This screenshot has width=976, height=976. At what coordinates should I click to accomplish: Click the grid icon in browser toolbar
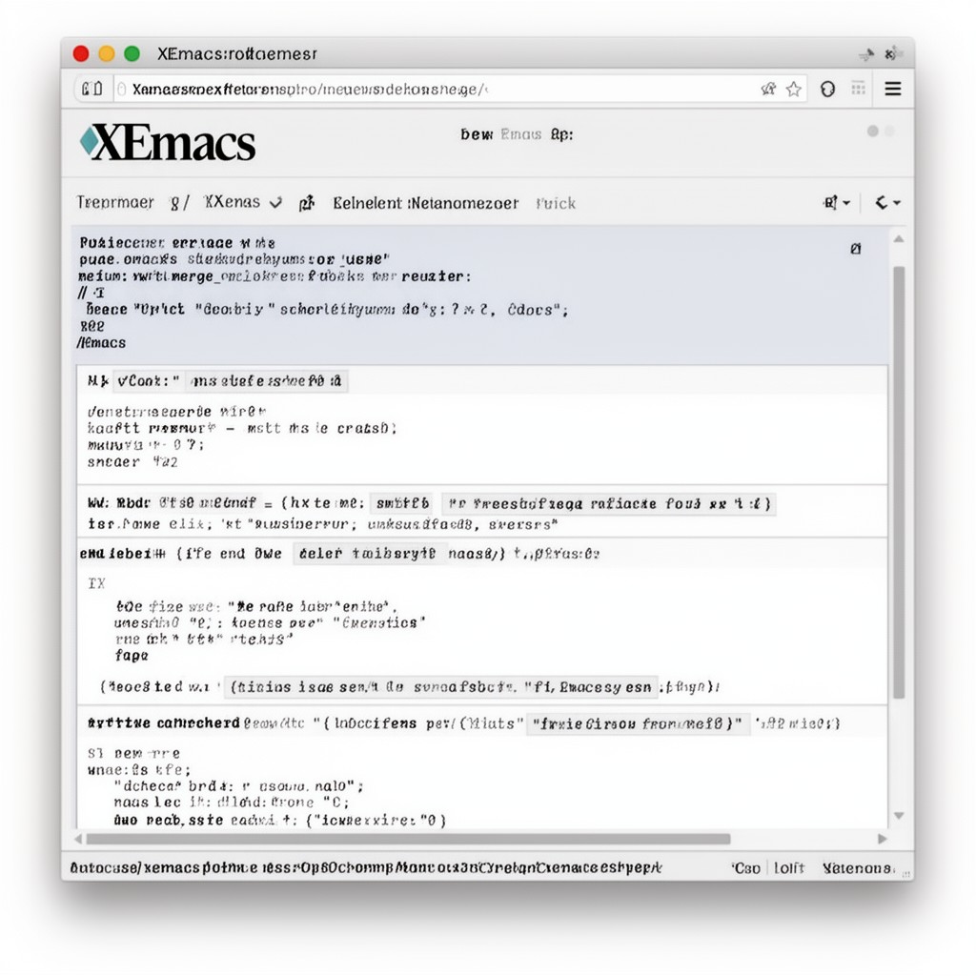click(859, 89)
